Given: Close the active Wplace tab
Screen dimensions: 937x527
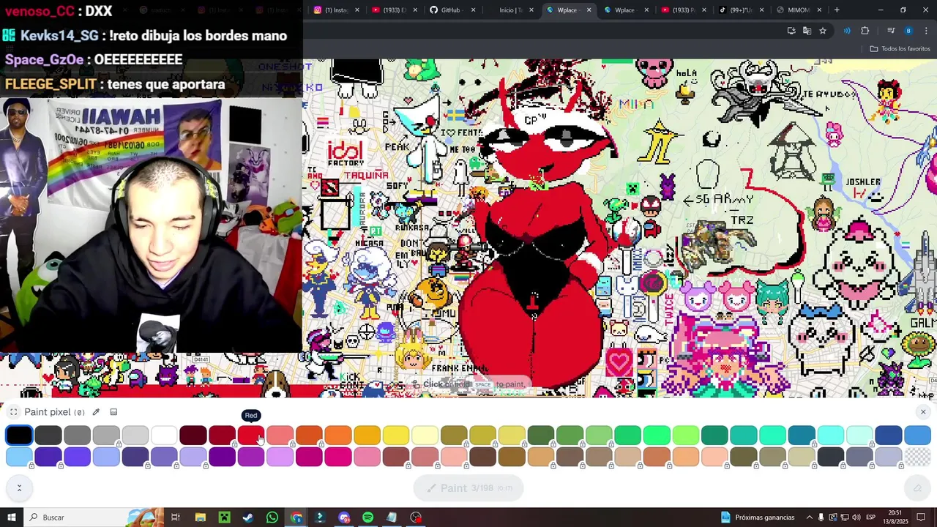Looking at the screenshot, I should pyautogui.click(x=589, y=10).
